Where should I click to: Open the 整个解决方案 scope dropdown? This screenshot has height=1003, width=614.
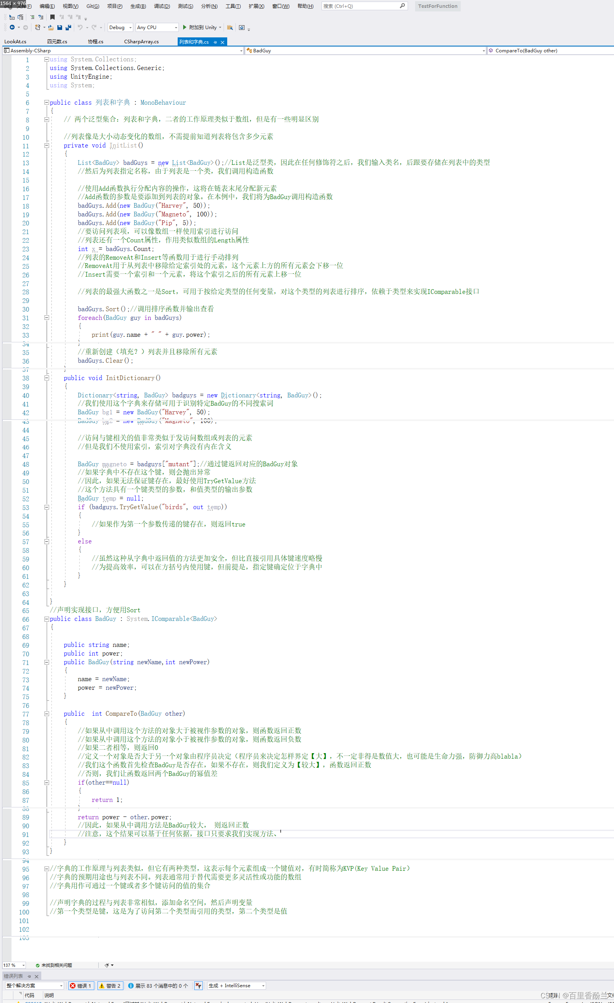(35, 986)
